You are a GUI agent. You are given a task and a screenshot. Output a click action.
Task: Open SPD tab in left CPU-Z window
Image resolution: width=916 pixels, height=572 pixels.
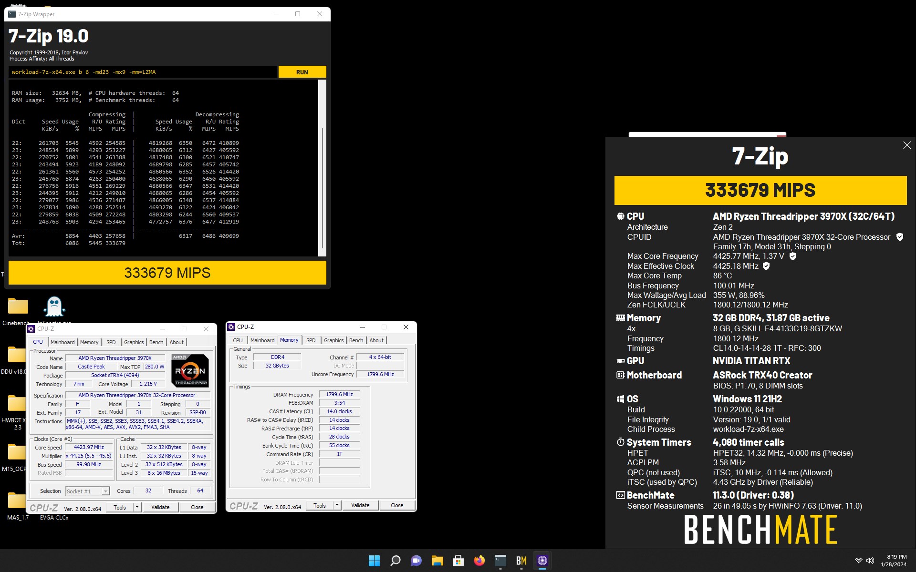click(x=111, y=342)
